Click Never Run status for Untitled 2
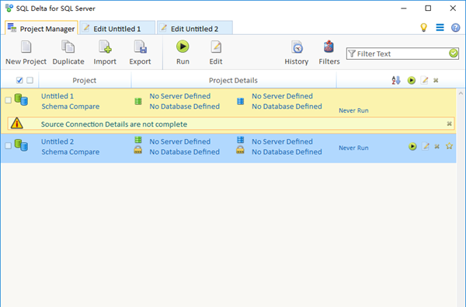The width and height of the screenshot is (466, 307). 353,148
